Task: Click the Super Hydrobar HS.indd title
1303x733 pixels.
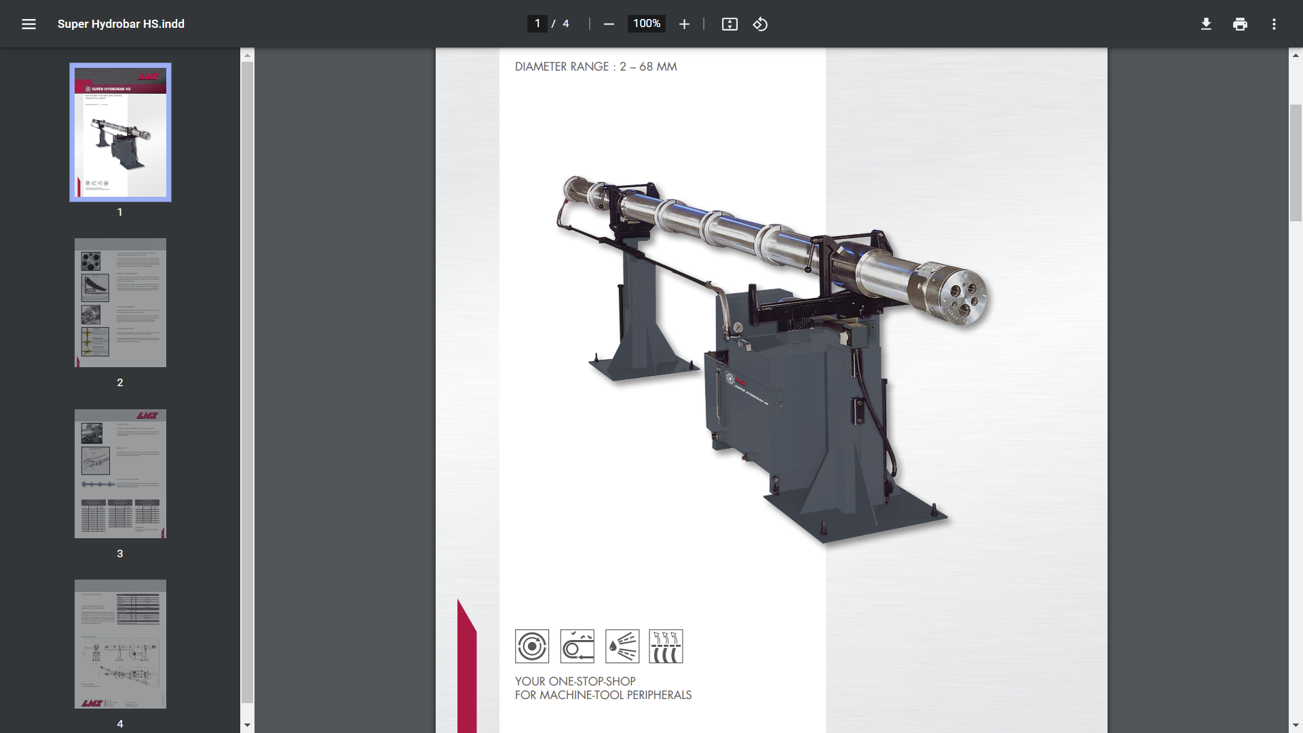Action: coord(121,24)
